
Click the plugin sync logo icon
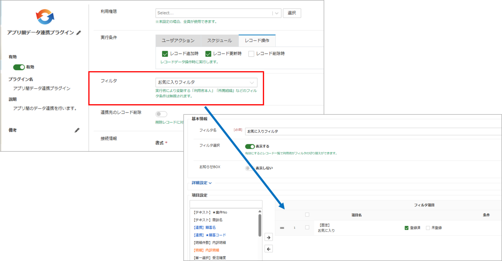pos(45,17)
